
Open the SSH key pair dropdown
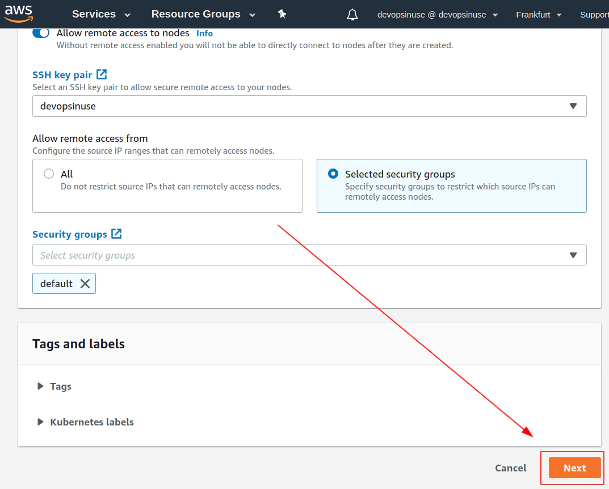click(x=309, y=106)
